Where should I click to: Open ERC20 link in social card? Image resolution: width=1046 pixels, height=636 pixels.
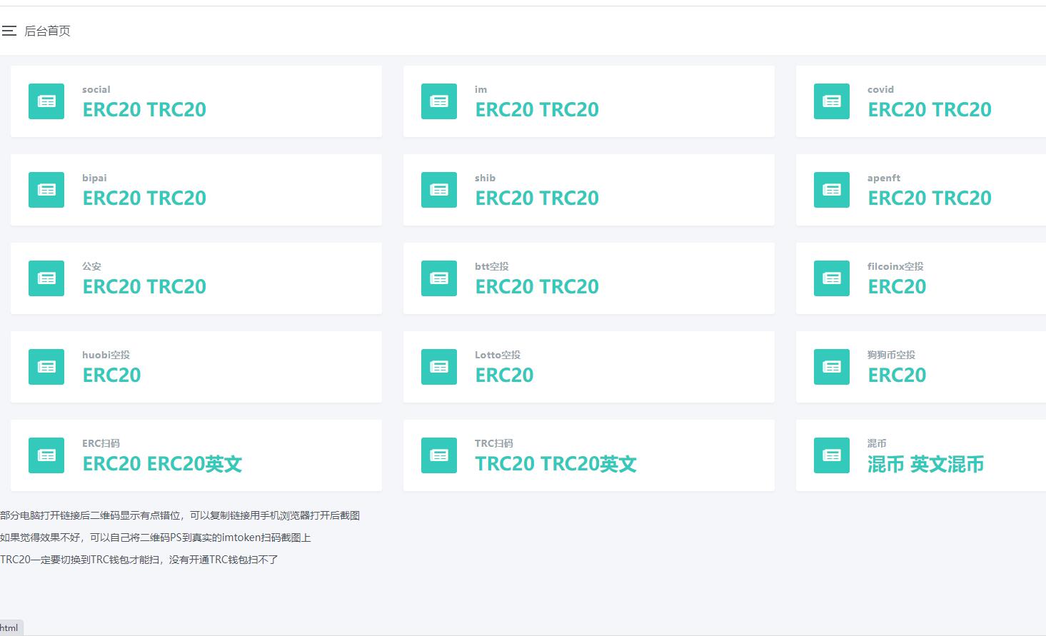click(x=111, y=110)
